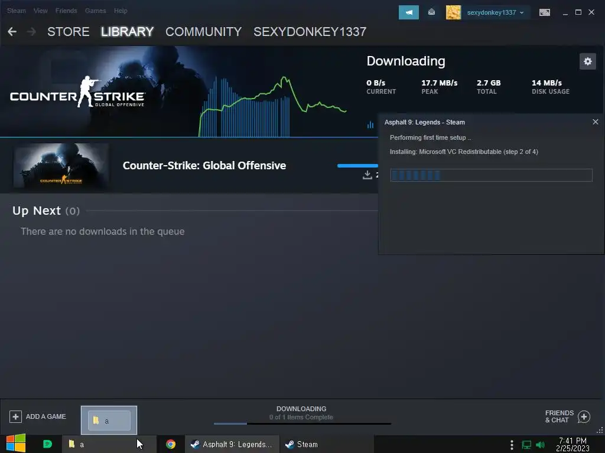Open the Windows Start menu
Viewport: 605px width, 453px height.
click(16, 444)
